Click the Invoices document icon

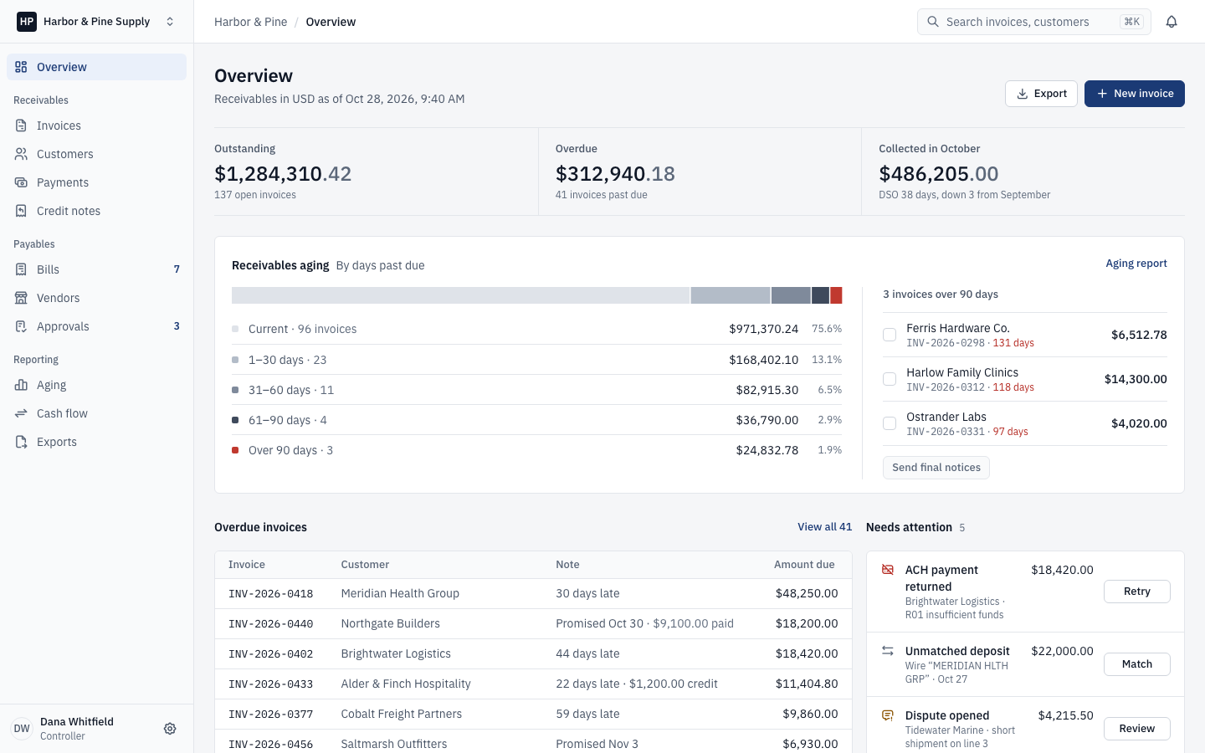coord(21,125)
